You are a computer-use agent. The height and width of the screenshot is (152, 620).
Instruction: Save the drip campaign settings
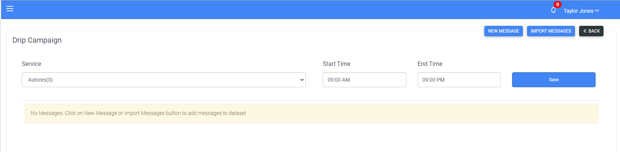(x=554, y=80)
